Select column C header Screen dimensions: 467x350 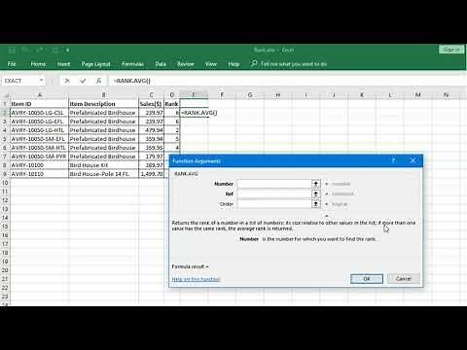151,94
